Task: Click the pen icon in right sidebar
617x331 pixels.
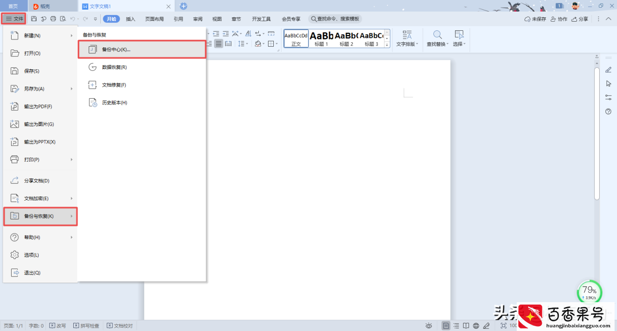Action: coord(608,70)
